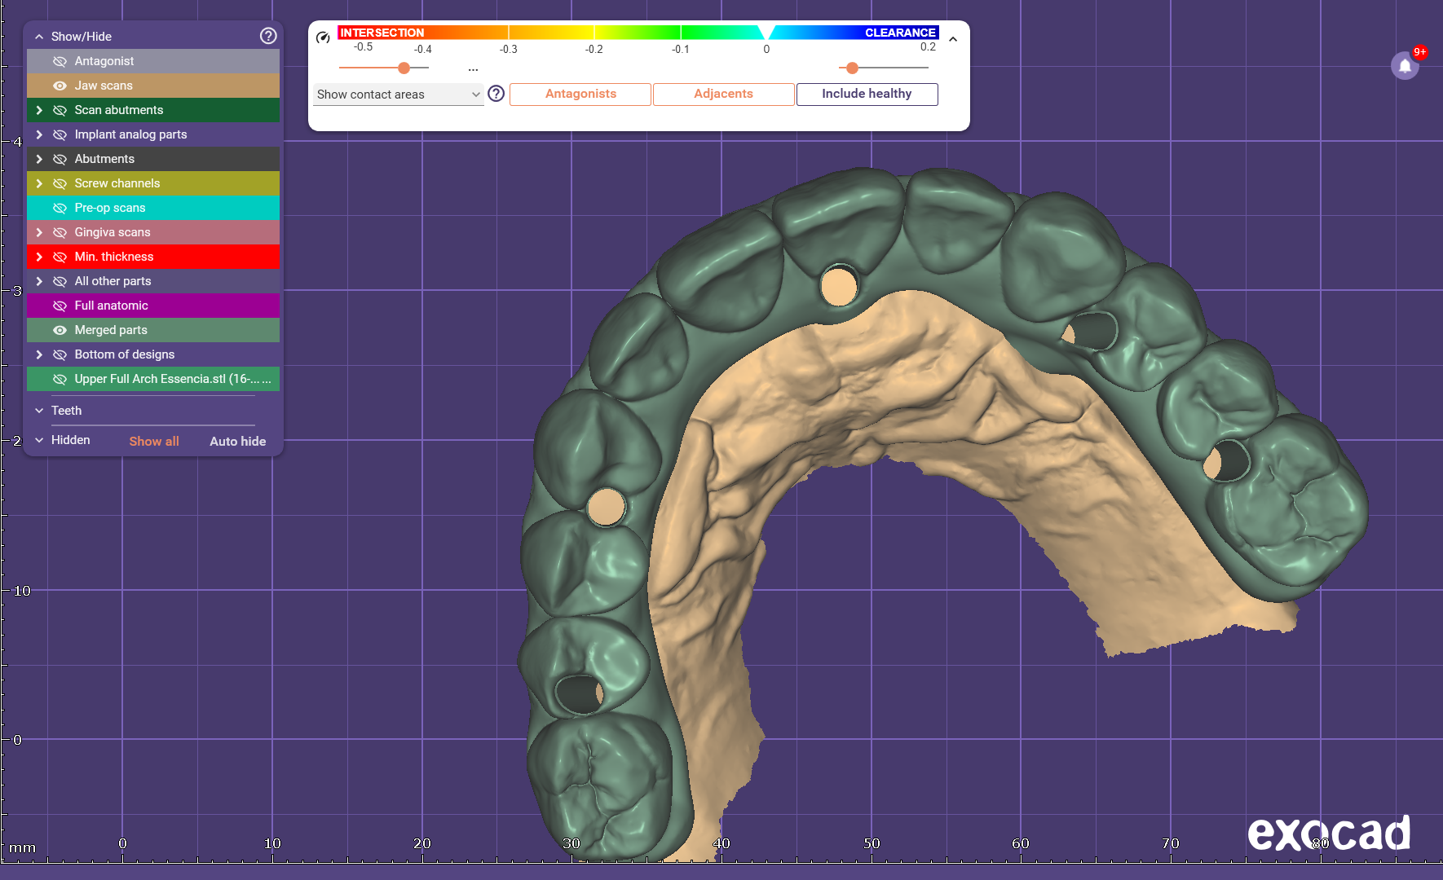Viewport: 1443px width, 880px height.
Task: Show Upper Full Arch Essencia.stl mesh
Action: pos(60,379)
